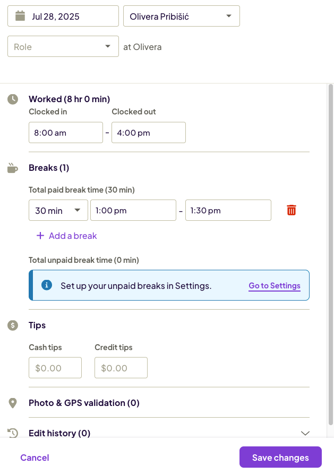Click the Cancel button
Viewport: 334px width, 473px height.
pos(35,457)
